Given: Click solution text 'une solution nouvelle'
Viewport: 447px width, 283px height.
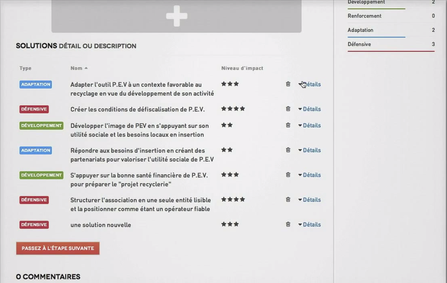Looking at the screenshot, I should pos(101,225).
